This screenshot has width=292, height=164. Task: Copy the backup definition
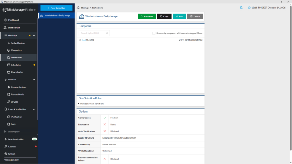[164, 16]
